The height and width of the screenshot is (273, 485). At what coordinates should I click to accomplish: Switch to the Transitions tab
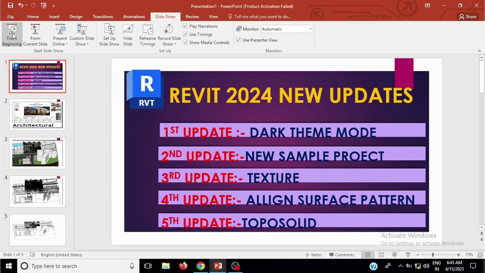(103, 16)
